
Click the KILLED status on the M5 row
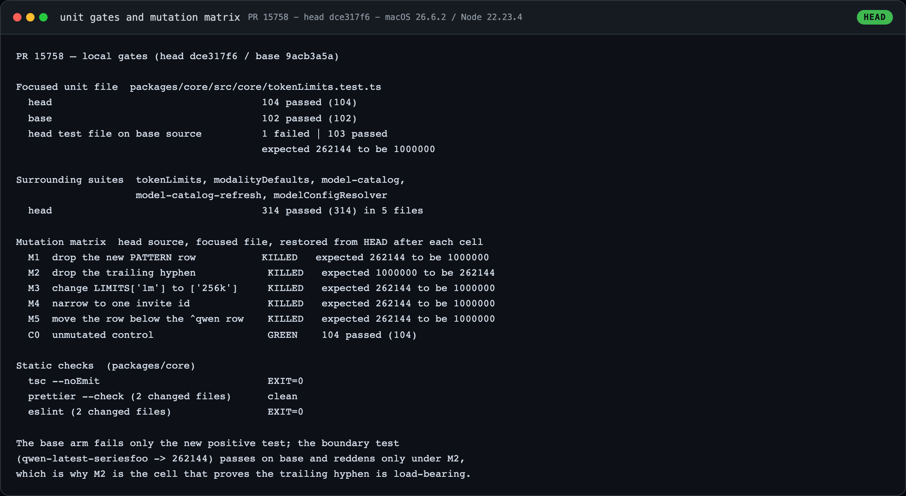point(286,319)
